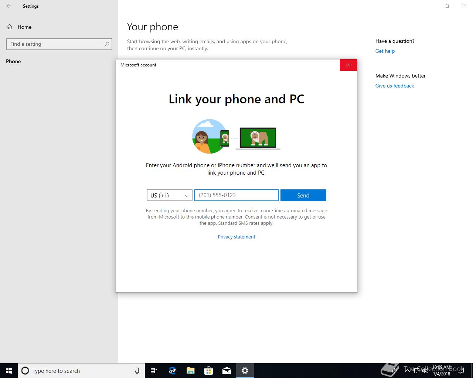
Task: Show hidden system tray icons
Action: [408, 371]
